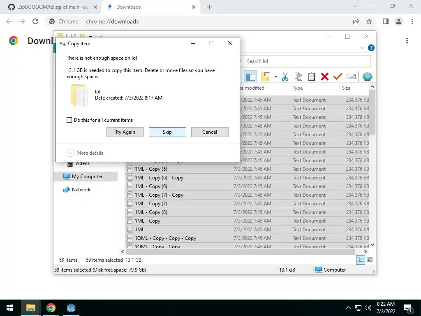Viewport: 421px width, 316px height.
Task: Open Chrome profile avatar
Action: click(x=399, y=21)
